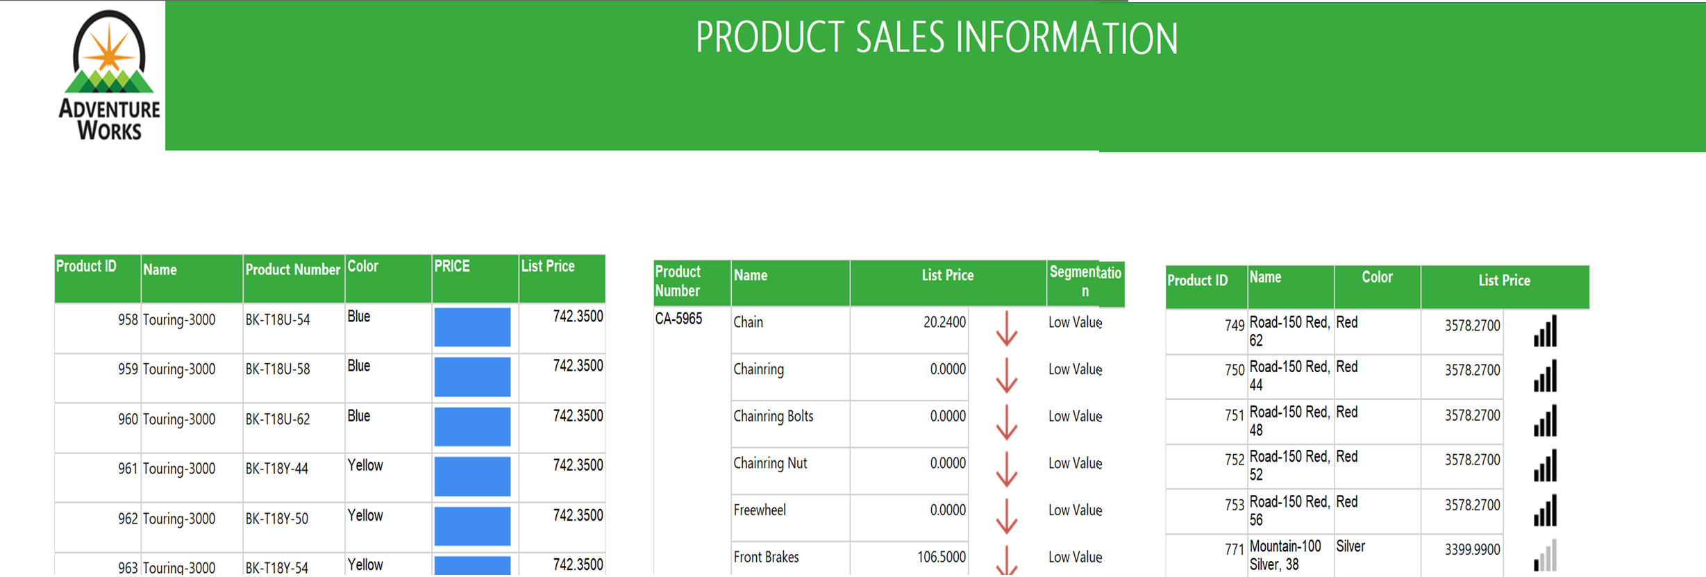This screenshot has width=1706, height=577.
Task: Click the red arrow beside Chainring Nut
Action: coord(1006,469)
